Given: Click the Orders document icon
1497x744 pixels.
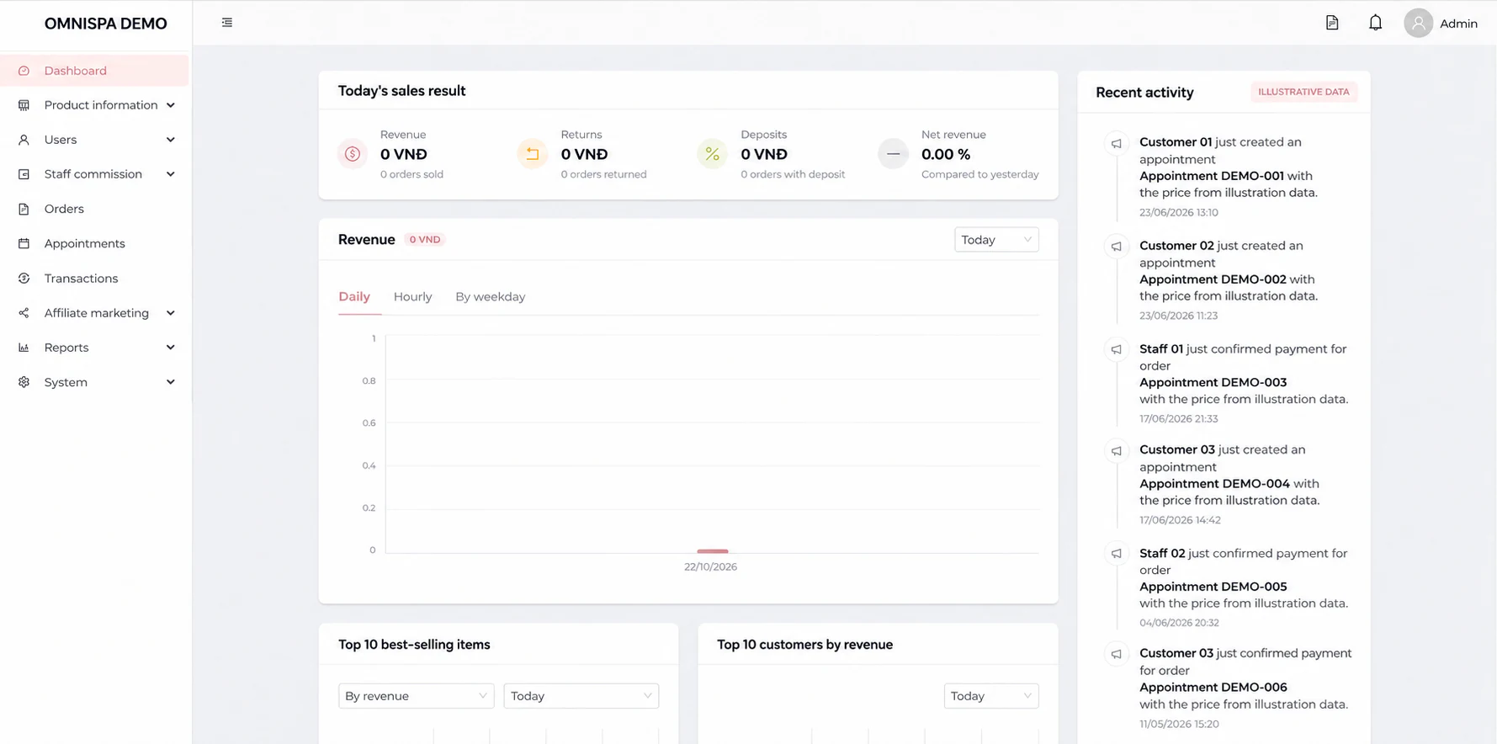Looking at the screenshot, I should click(24, 209).
